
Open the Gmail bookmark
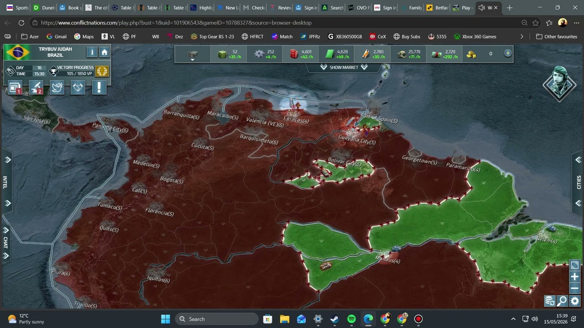[57, 36]
